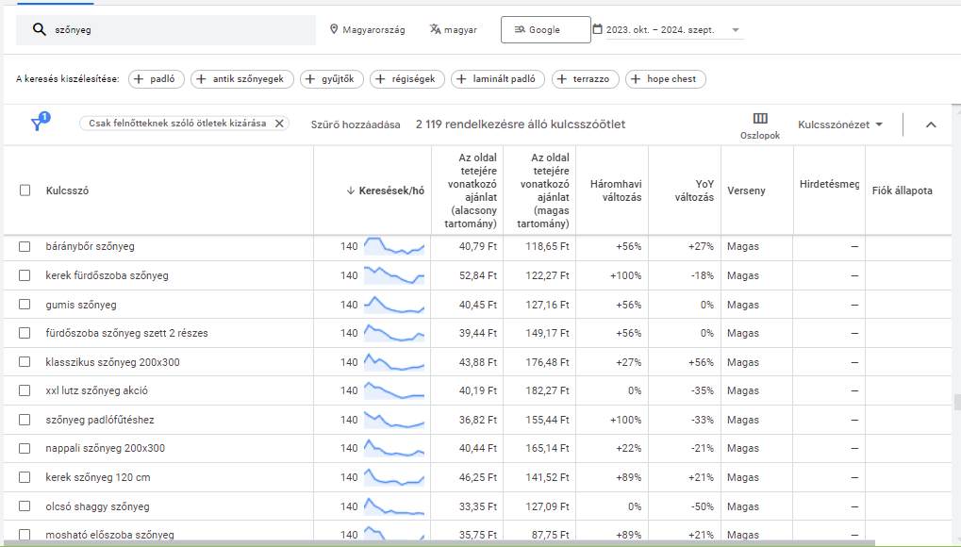This screenshot has height=547, width=961.
Task: Click the calendar icon for date range
Action: (x=597, y=30)
